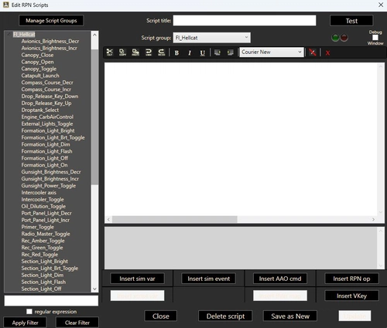Click the script list scroll down arrow

pyautogui.click(x=94, y=289)
